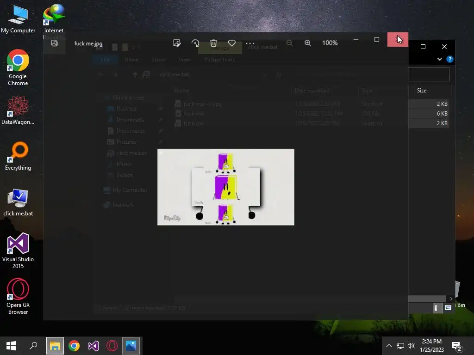Open the volume speaker tray icon
Image resolution: width=474 pixels, height=355 pixels.
[x=411, y=346]
